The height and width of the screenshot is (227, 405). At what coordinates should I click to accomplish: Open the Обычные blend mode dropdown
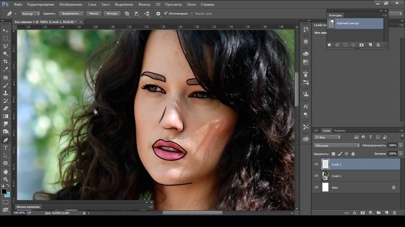(337, 145)
